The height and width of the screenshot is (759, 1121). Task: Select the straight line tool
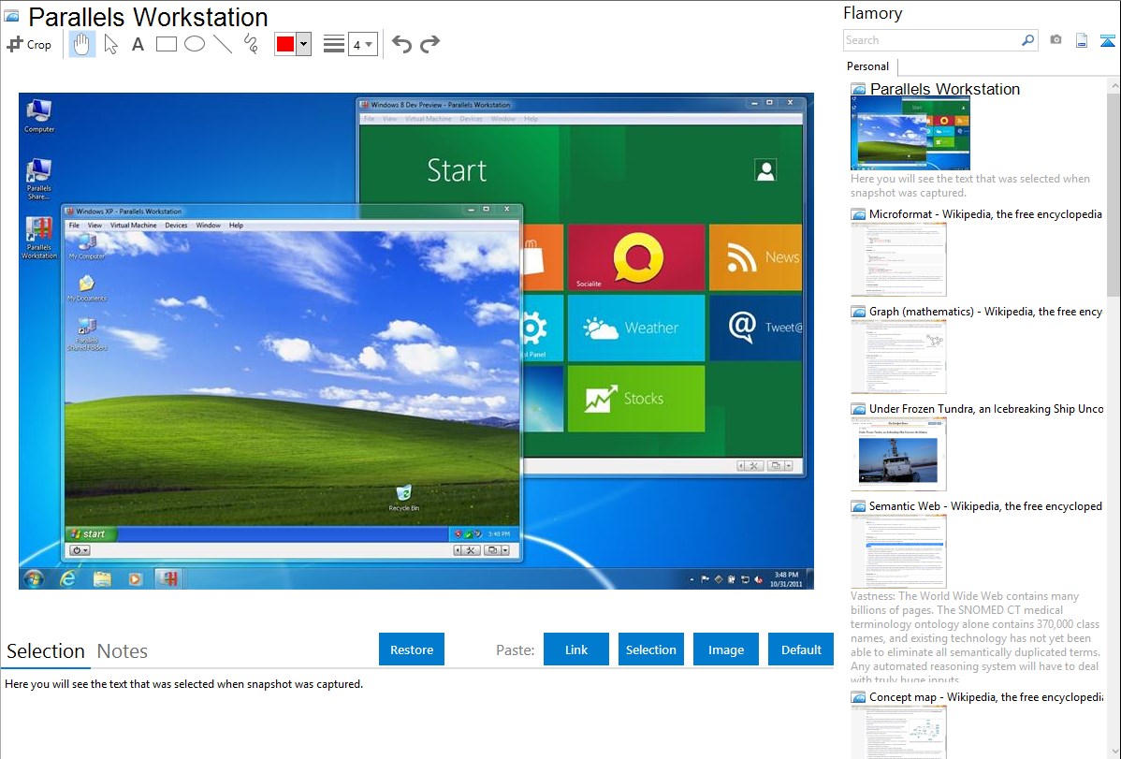click(x=223, y=44)
